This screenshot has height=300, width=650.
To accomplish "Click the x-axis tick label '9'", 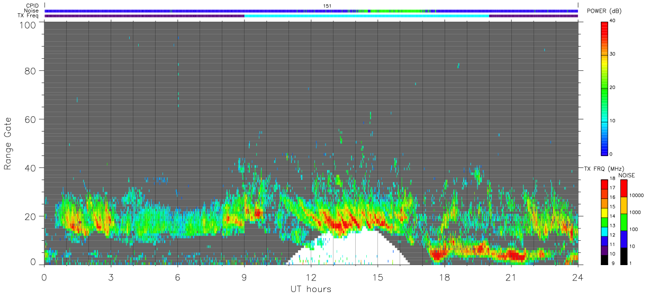I will click(x=244, y=277).
